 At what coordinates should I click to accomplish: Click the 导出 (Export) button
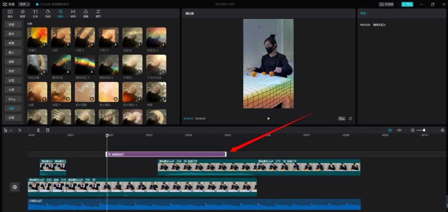pyautogui.click(x=407, y=4)
